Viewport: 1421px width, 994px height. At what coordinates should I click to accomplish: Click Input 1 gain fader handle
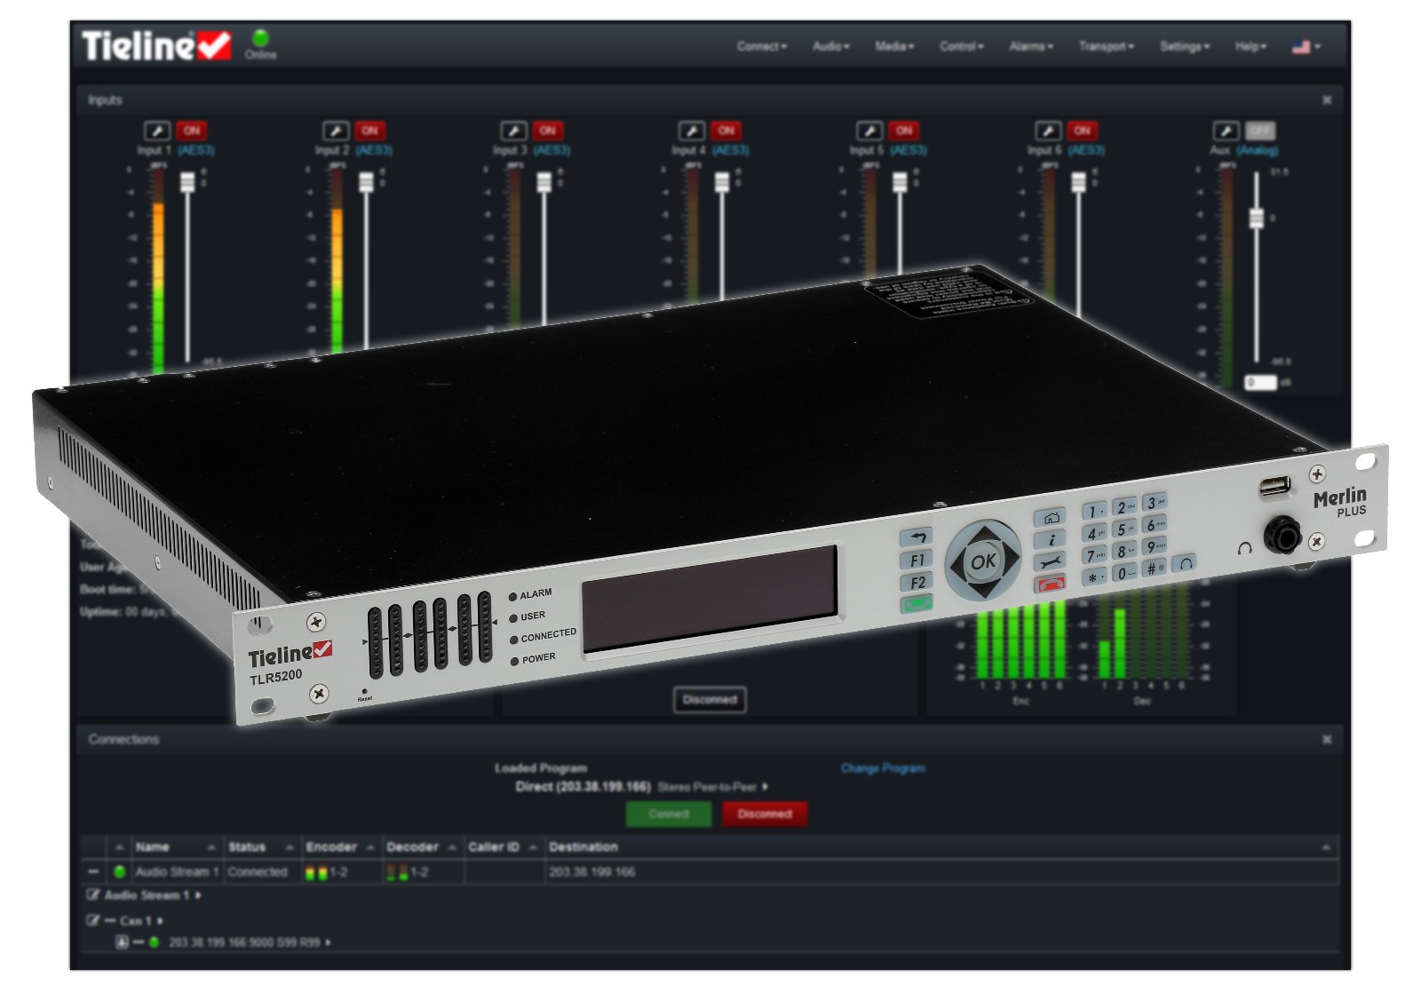pyautogui.click(x=187, y=183)
